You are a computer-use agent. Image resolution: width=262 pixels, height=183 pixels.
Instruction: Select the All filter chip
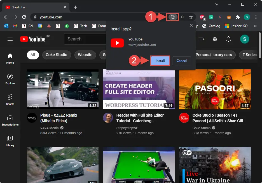[x=33, y=55]
